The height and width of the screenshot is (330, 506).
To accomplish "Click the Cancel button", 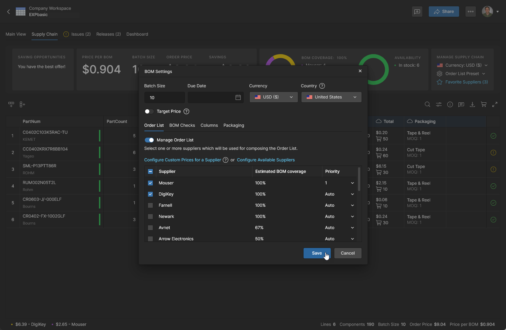I will click(348, 253).
